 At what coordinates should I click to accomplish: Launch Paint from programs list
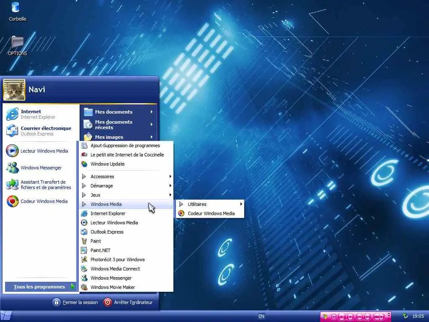click(126, 241)
